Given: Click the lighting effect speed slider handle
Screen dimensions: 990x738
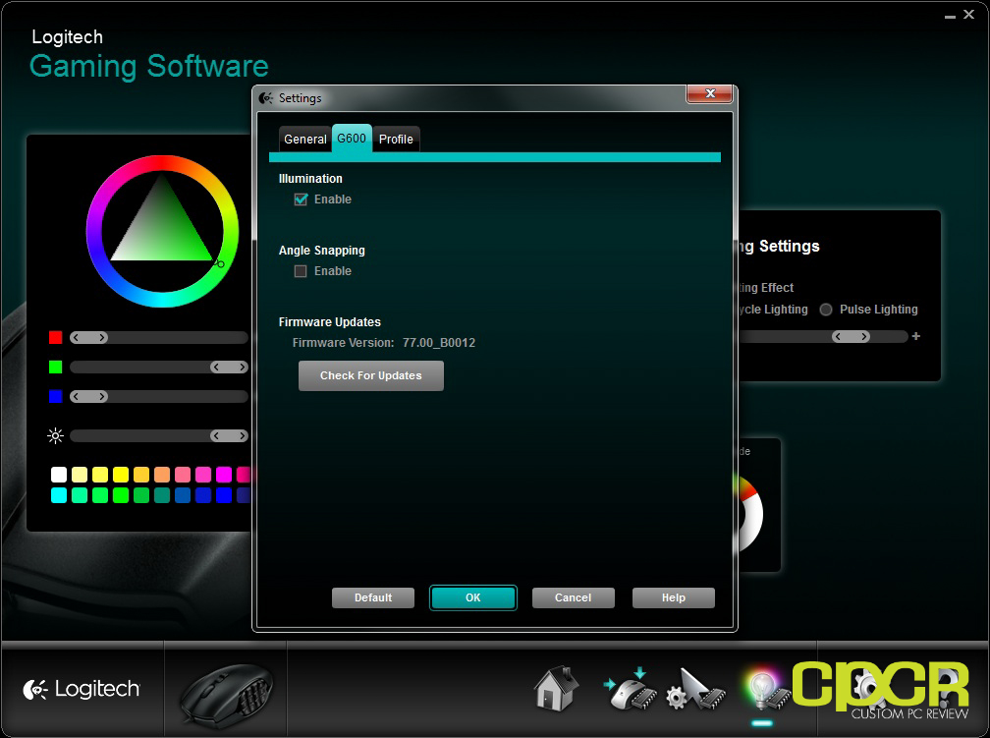Looking at the screenshot, I should point(852,337).
